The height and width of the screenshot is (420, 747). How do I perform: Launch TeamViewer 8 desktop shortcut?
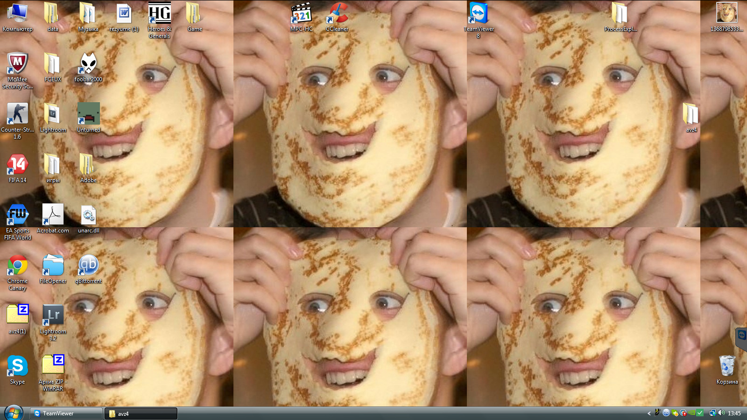coord(479,21)
